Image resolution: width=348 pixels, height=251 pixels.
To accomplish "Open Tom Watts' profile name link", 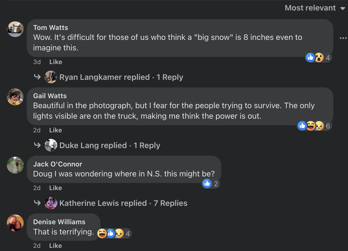I will 51,28.
